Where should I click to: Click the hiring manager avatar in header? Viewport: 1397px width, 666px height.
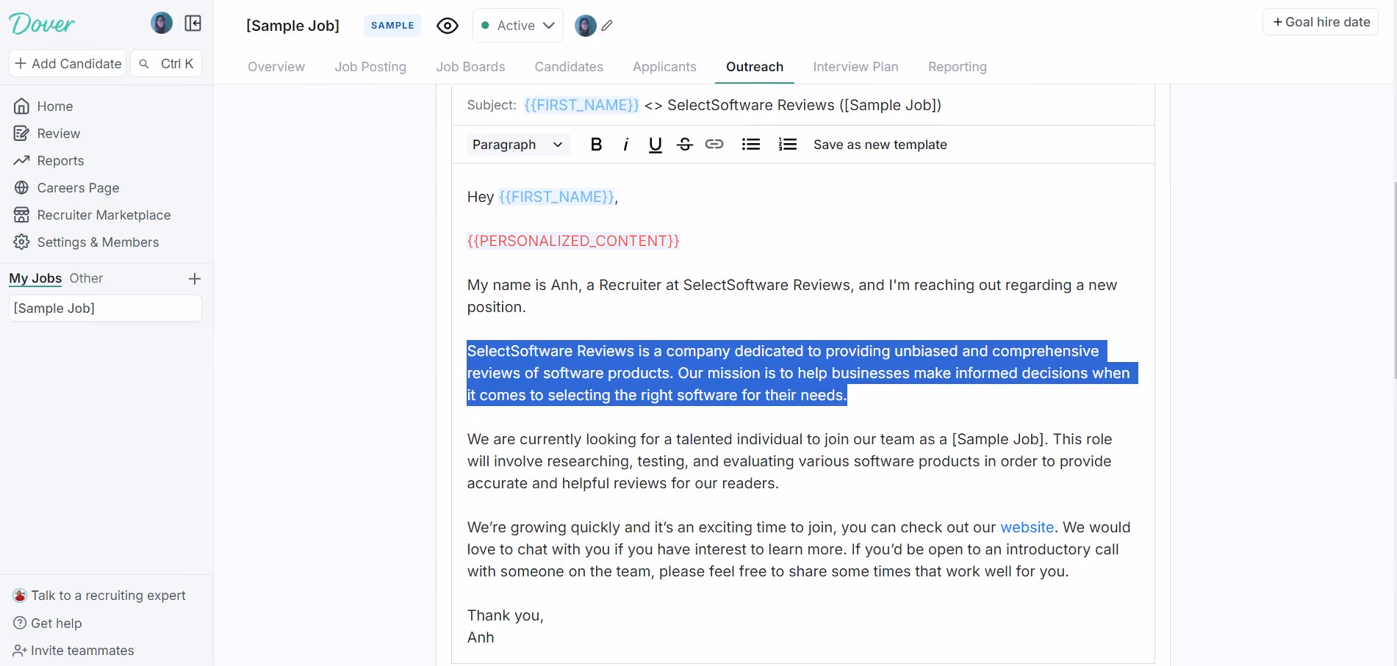586,26
